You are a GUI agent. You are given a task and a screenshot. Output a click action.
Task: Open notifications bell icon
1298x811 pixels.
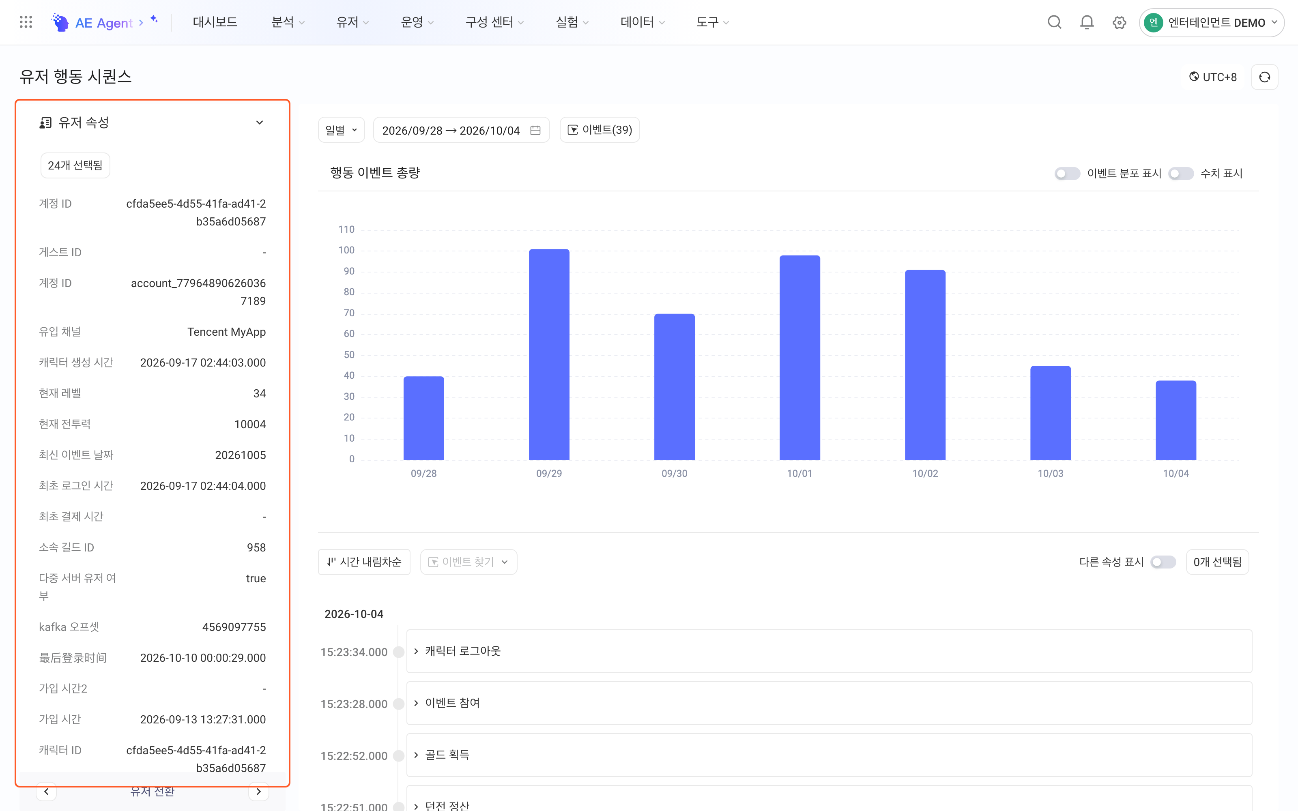pyautogui.click(x=1087, y=22)
